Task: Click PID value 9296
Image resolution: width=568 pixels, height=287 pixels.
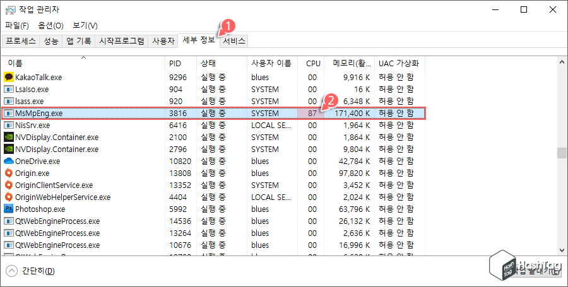Action: point(178,77)
